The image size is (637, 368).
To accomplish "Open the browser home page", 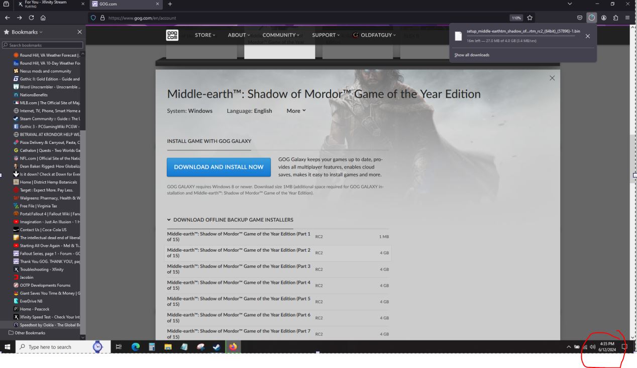I will point(43,18).
